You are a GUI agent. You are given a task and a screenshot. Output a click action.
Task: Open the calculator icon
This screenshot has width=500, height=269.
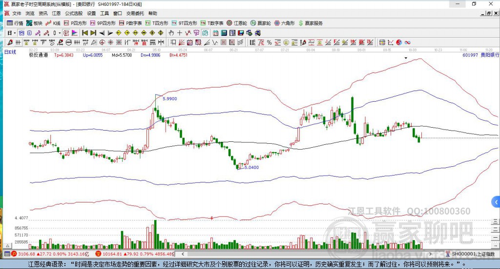coord(224,33)
